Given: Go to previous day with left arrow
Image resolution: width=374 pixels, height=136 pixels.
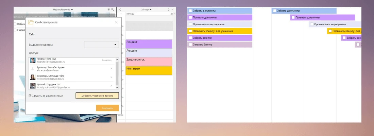Looking at the screenshot, I should [120, 10].
